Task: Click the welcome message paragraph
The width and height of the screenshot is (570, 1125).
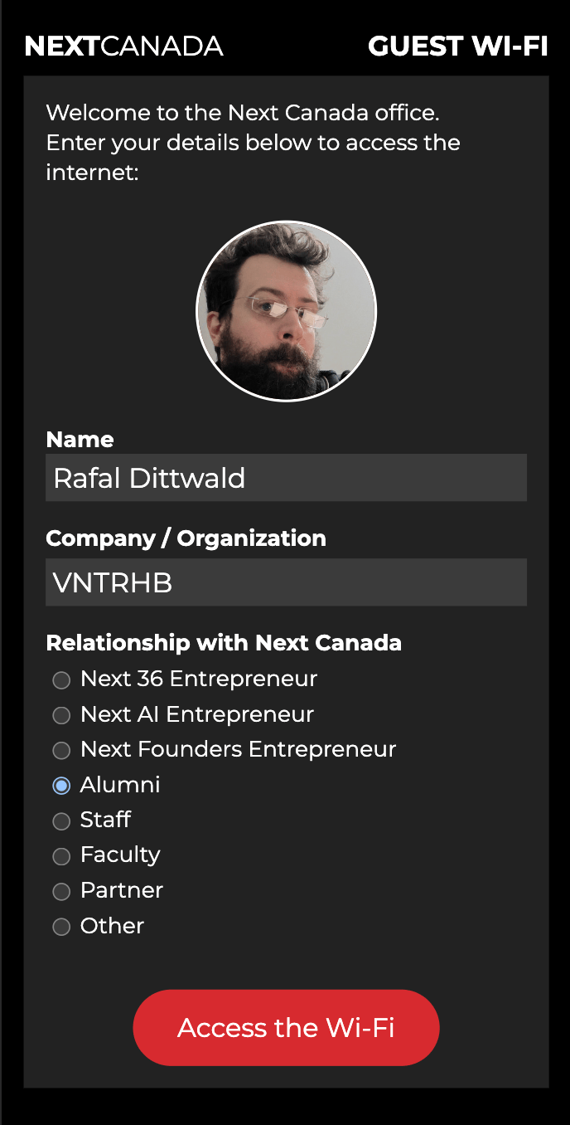Action: click(253, 143)
